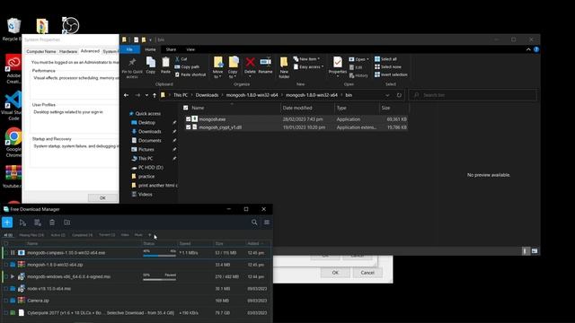This screenshot has width=575, height=323.
Task: Click Select all in the Select group
Action: coord(385,59)
